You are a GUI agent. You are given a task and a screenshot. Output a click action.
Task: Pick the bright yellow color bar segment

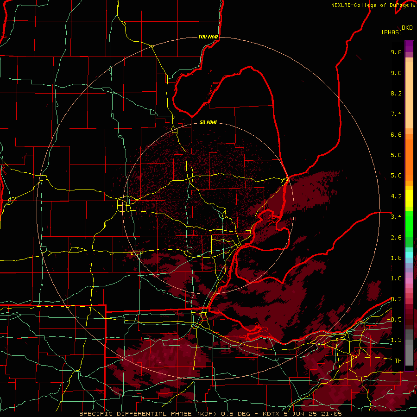409,198
